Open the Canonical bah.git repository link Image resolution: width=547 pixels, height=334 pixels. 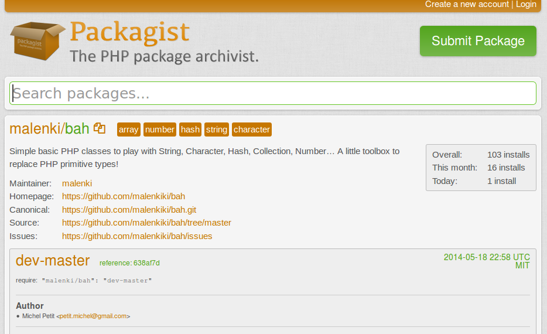(129, 210)
